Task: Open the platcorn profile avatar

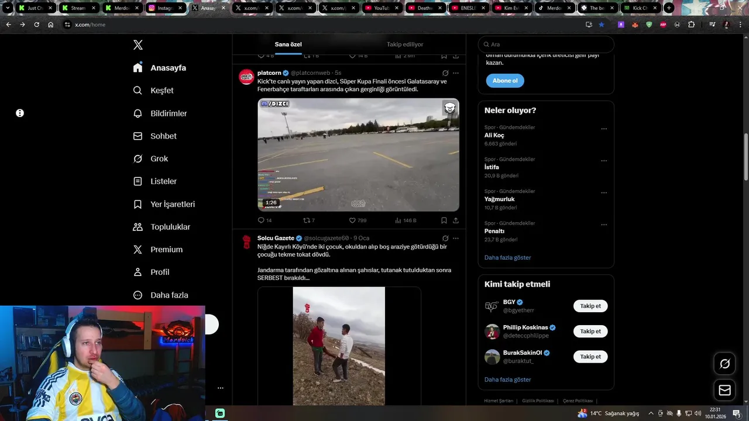Action: point(246,77)
